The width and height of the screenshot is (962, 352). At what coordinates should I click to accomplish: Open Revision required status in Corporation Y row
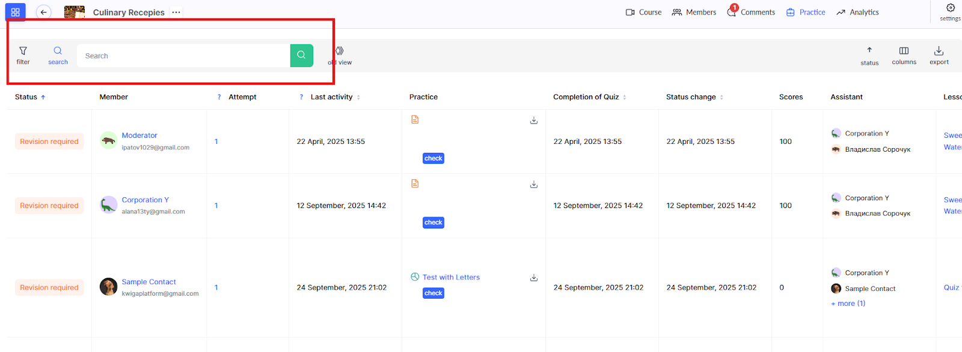click(x=49, y=206)
